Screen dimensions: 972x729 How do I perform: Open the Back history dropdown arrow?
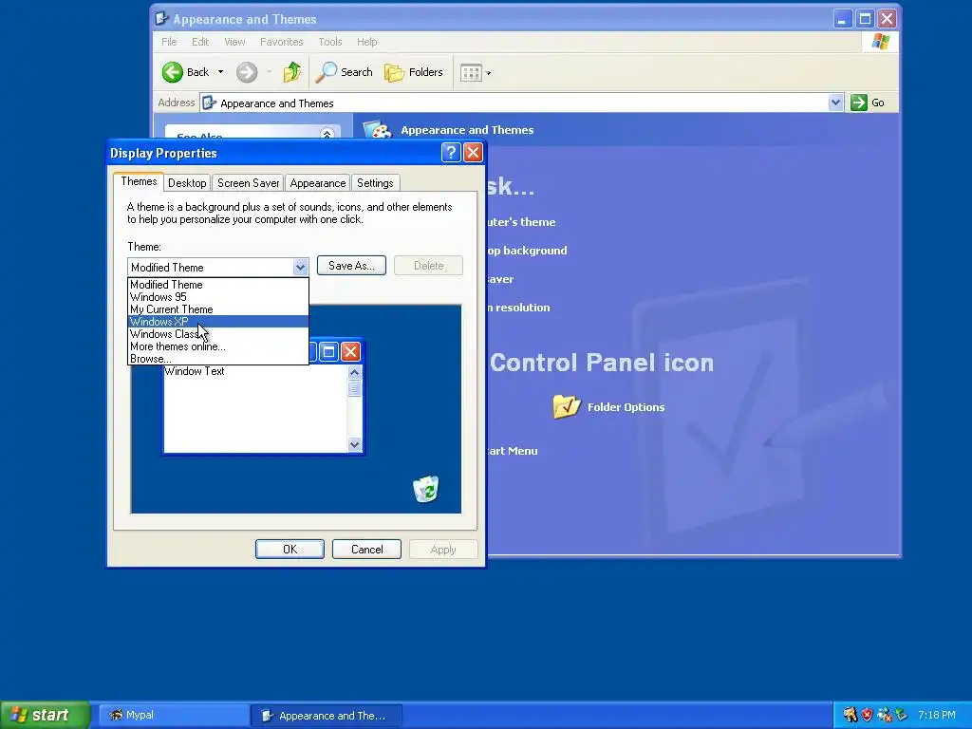pyautogui.click(x=220, y=72)
